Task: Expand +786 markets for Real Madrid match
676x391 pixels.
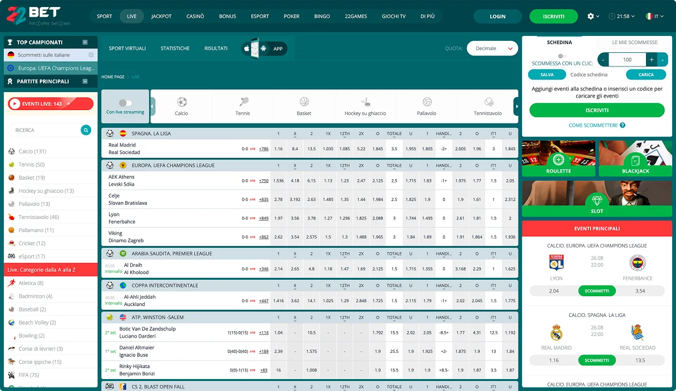Action: tap(264, 149)
